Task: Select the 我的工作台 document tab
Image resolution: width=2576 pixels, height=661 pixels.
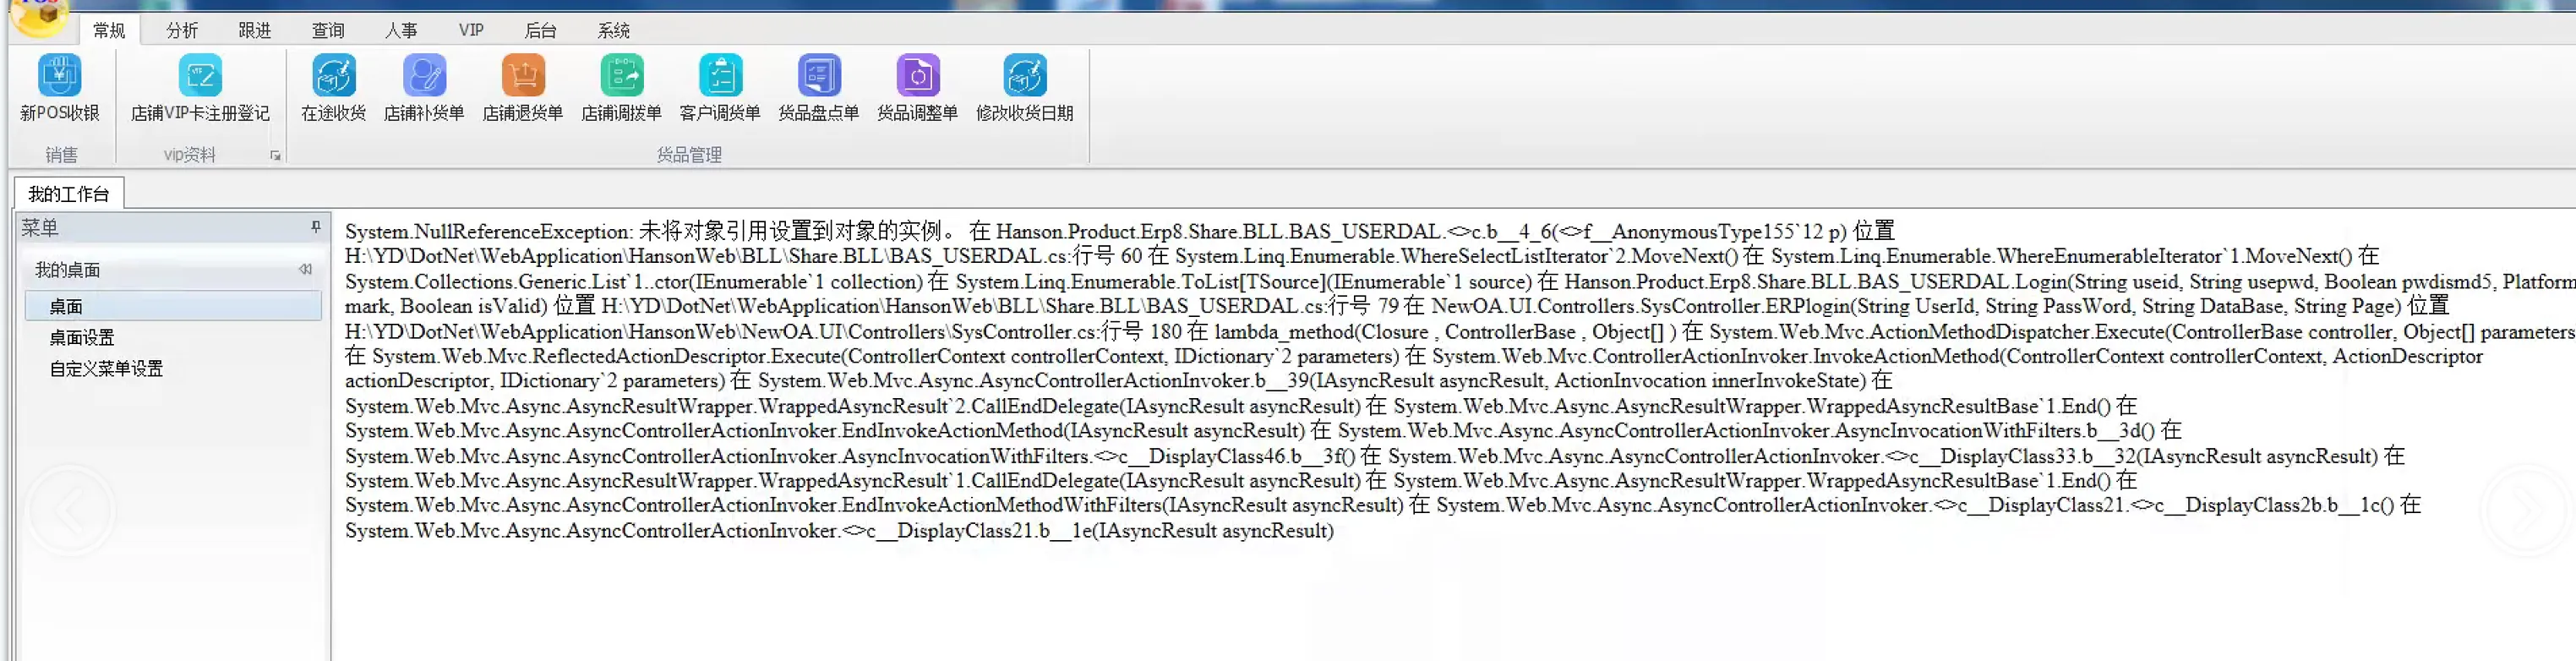Action: [68, 194]
